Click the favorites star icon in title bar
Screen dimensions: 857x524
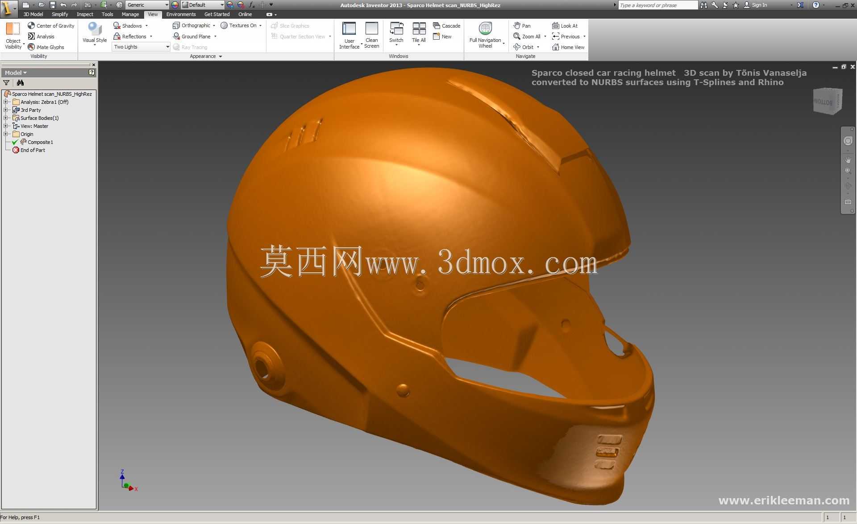coord(736,5)
